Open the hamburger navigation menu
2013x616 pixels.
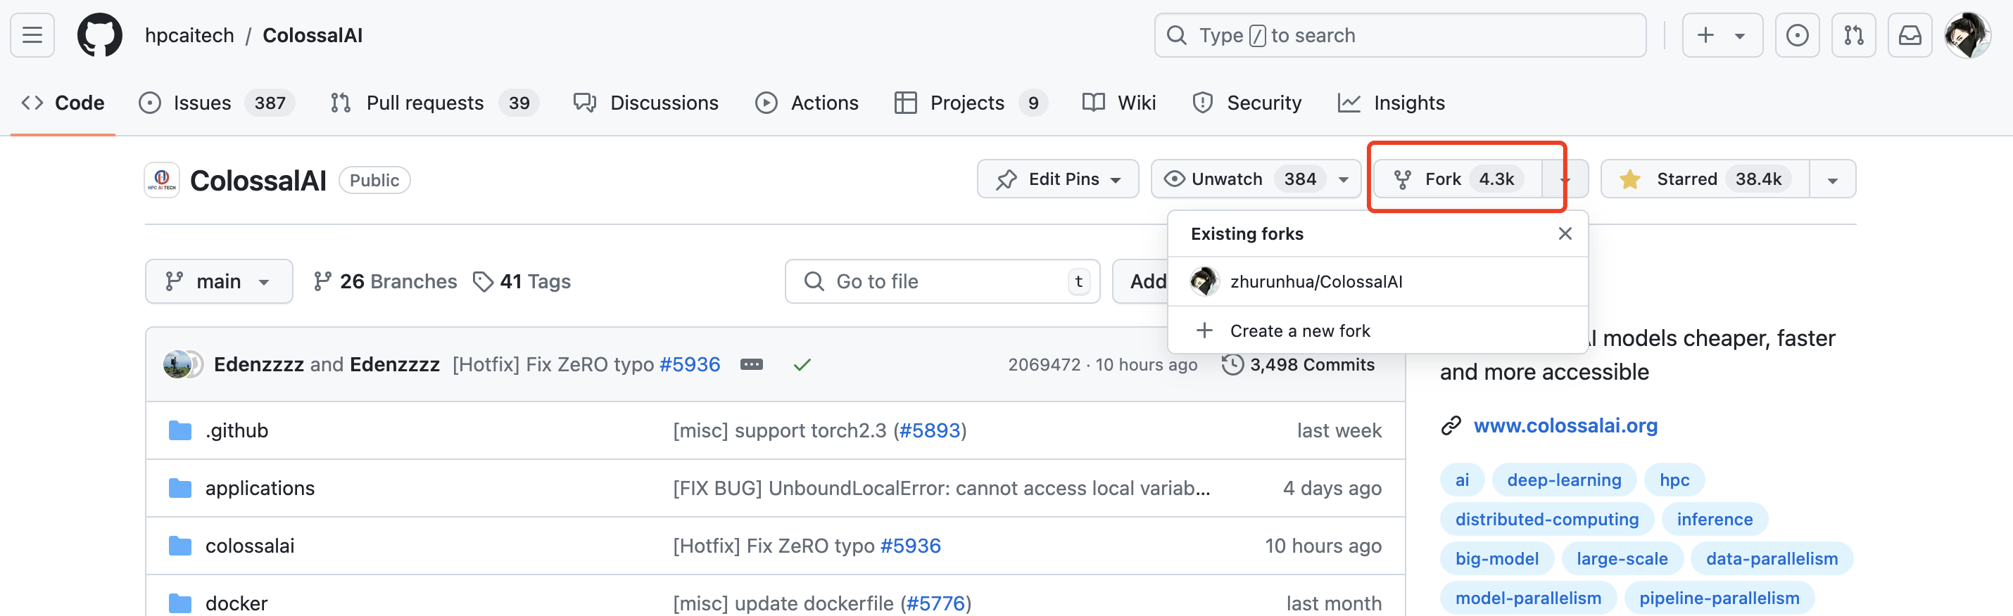coord(32,35)
